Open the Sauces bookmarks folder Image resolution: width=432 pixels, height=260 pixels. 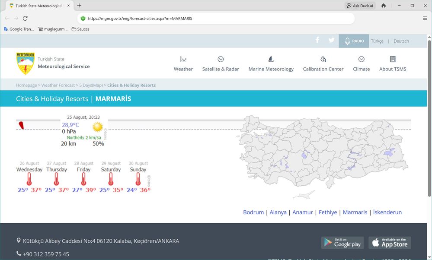(x=80, y=29)
